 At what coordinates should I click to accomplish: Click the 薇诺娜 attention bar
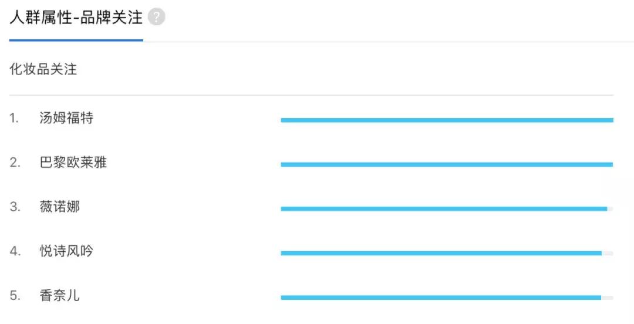tap(444, 209)
